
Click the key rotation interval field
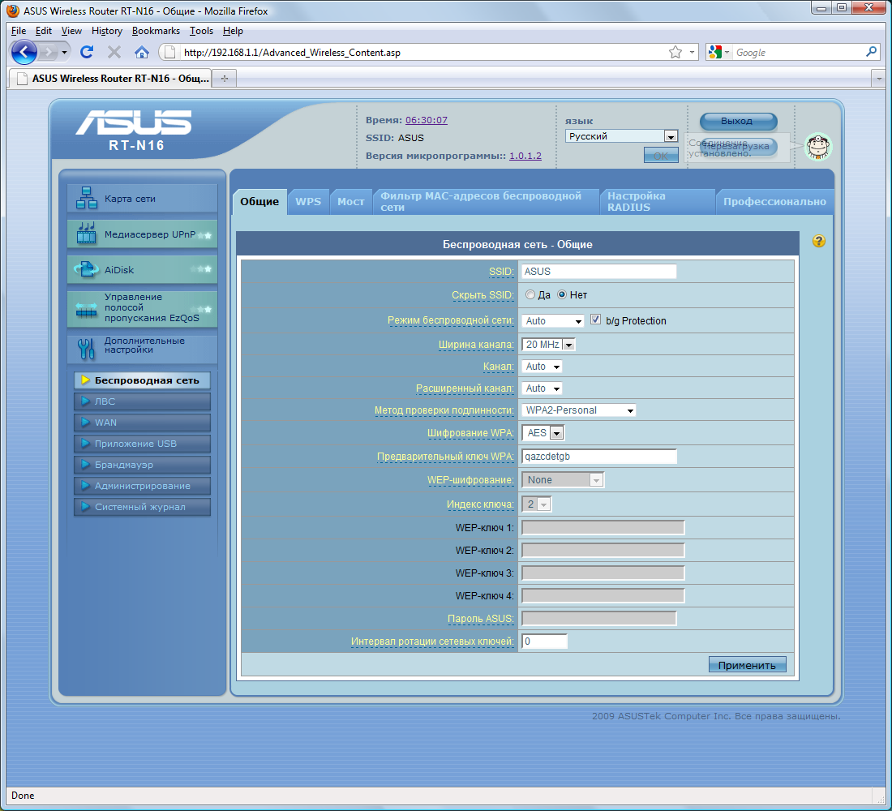[544, 642]
